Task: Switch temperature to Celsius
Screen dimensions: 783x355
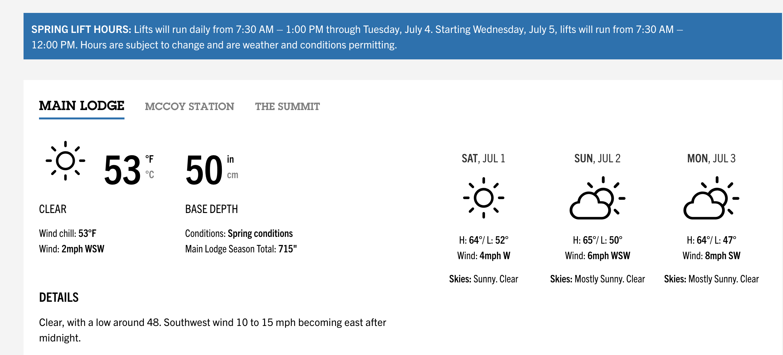Action: coord(150,175)
